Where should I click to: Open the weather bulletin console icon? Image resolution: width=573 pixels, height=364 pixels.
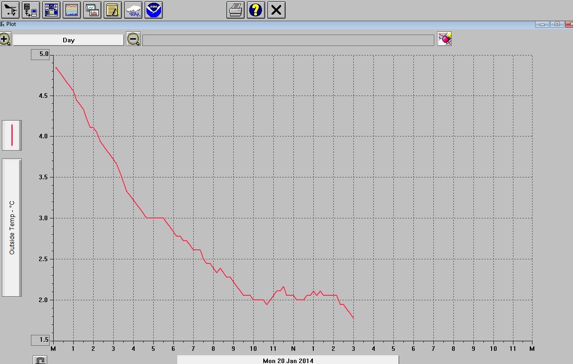51,10
